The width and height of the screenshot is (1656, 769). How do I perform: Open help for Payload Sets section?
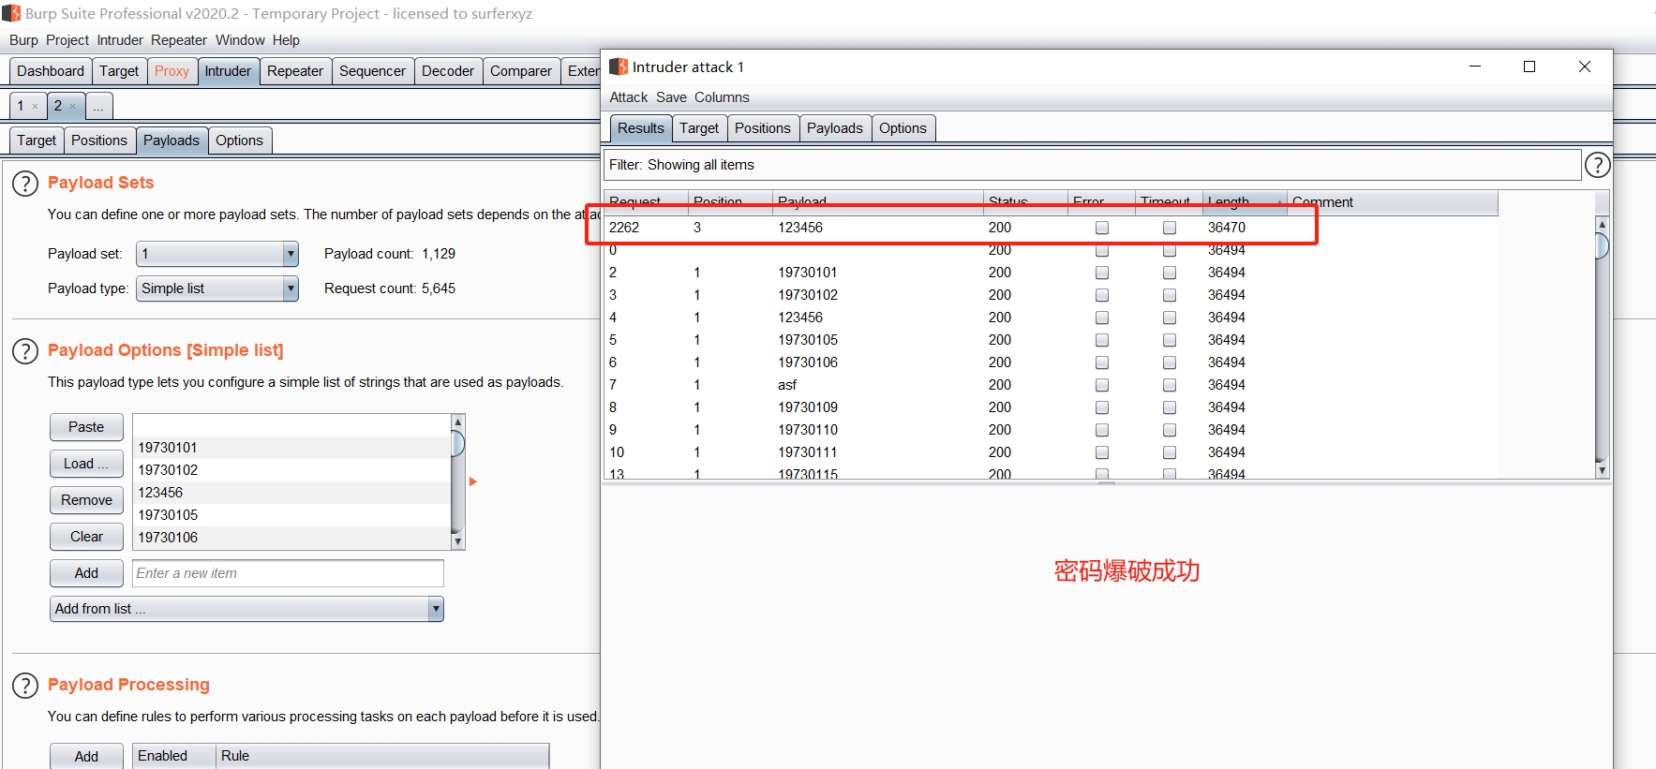25,184
